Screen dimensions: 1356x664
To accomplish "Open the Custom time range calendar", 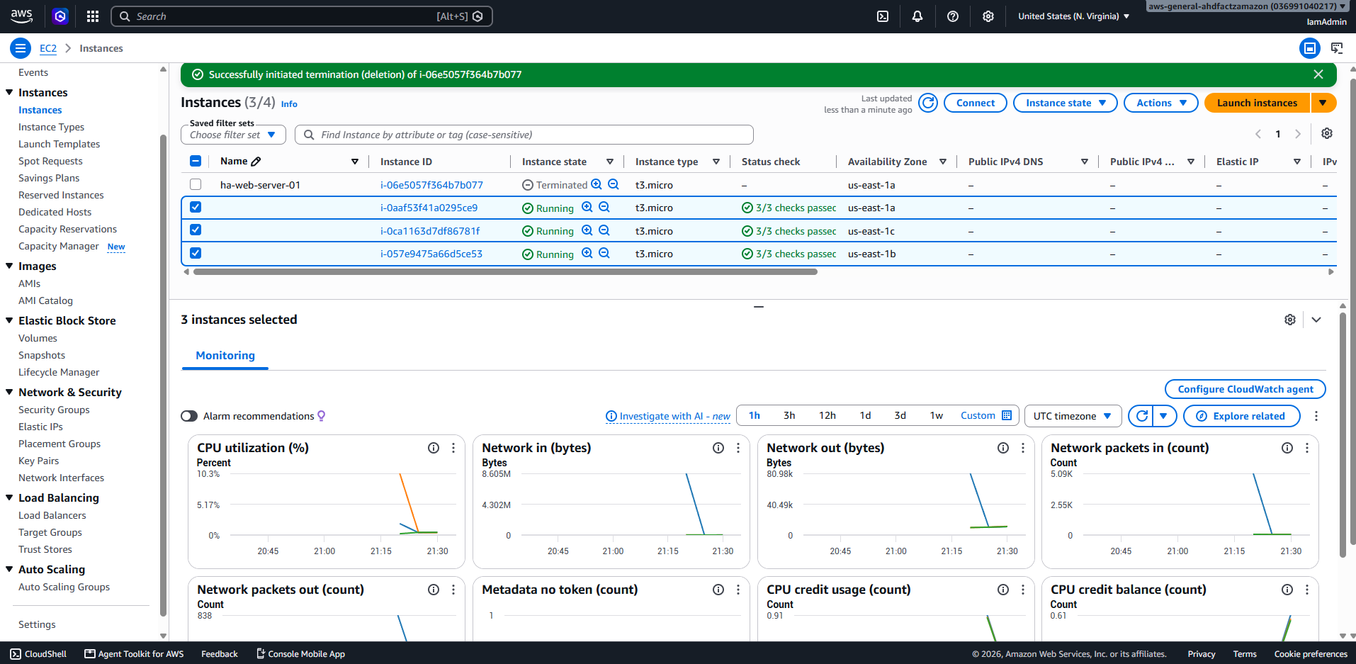I will pyautogui.click(x=986, y=415).
